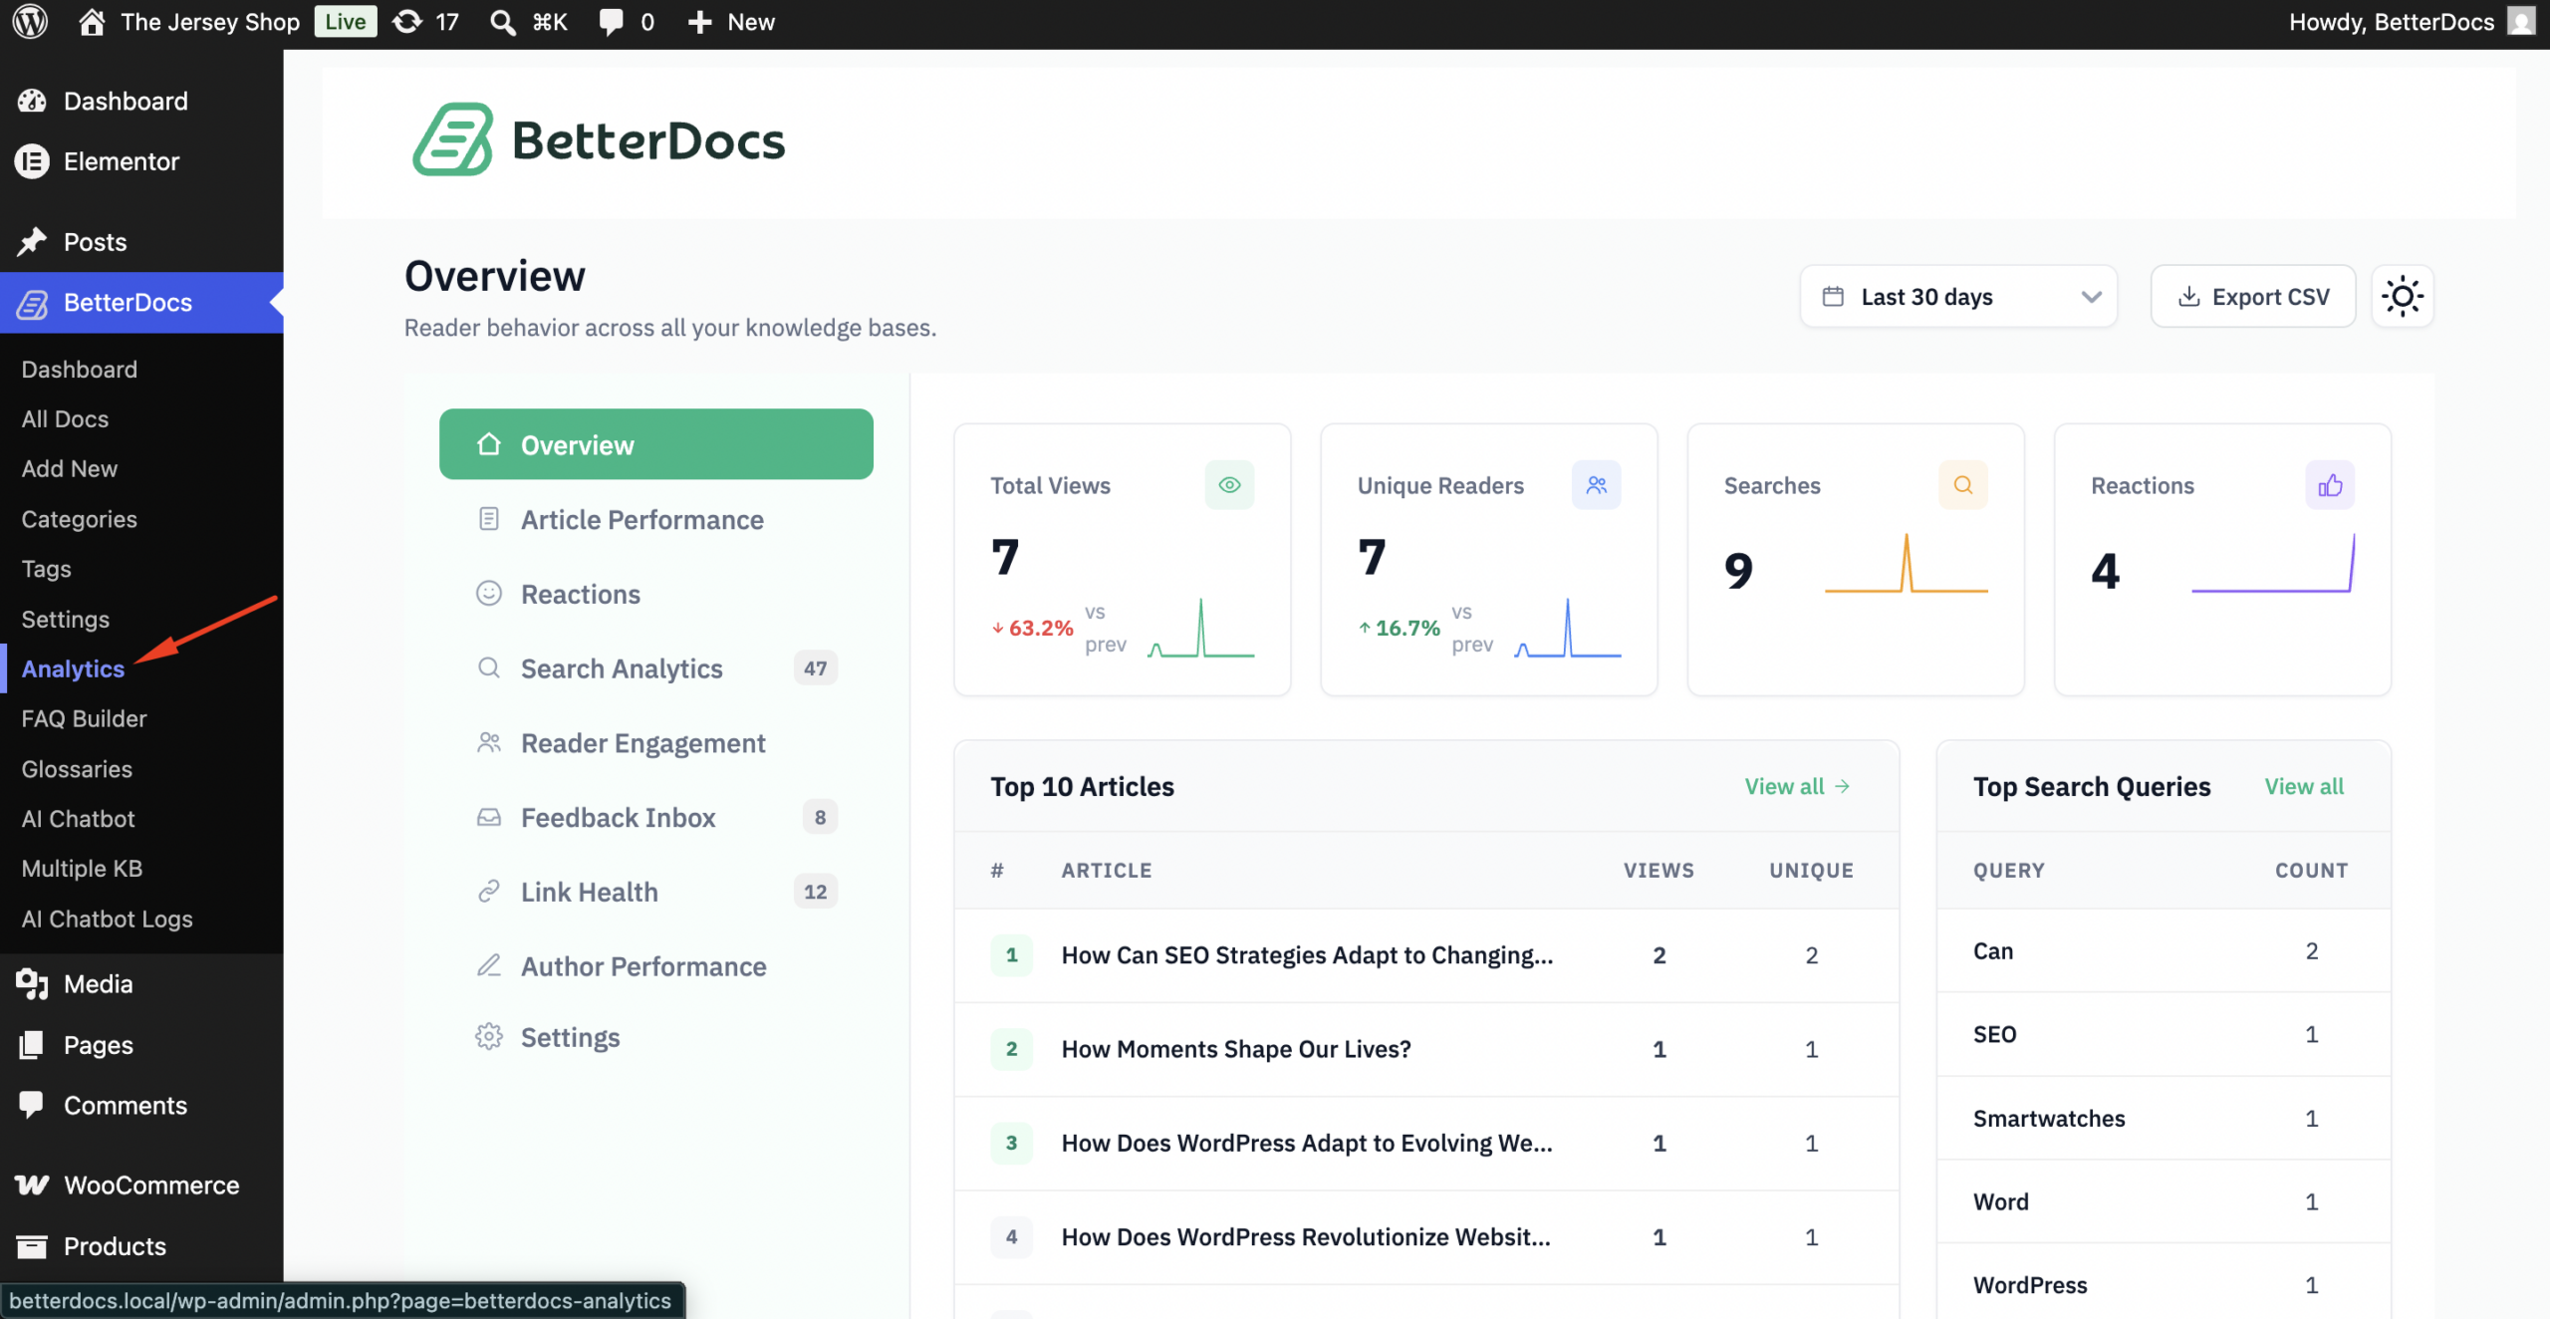Viewport: 2550px width, 1319px height.
Task: Toggle the light/dark theme sun button
Action: pyautogui.click(x=2403, y=296)
